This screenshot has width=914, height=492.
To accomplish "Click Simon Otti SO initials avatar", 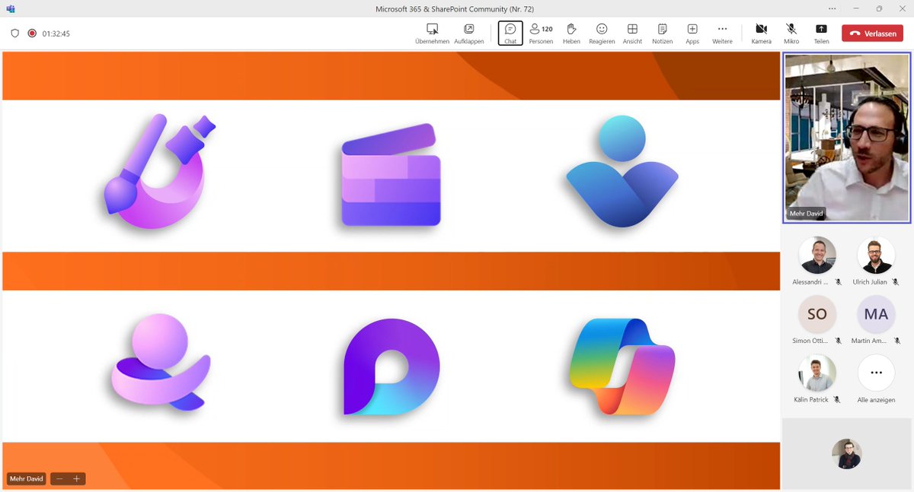I will tap(817, 314).
